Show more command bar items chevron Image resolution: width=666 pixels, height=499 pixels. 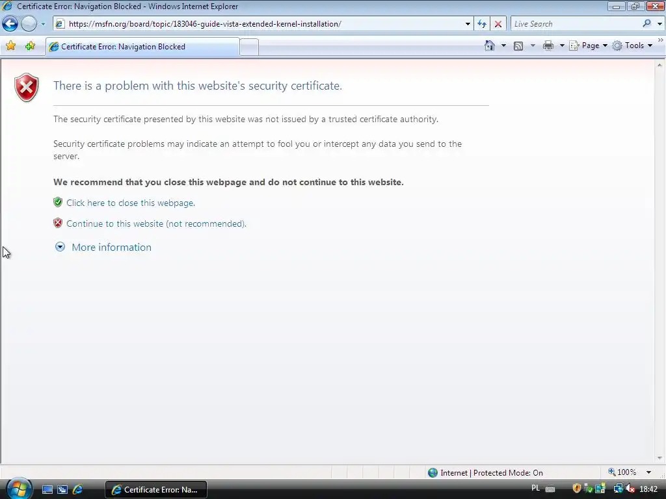click(661, 40)
